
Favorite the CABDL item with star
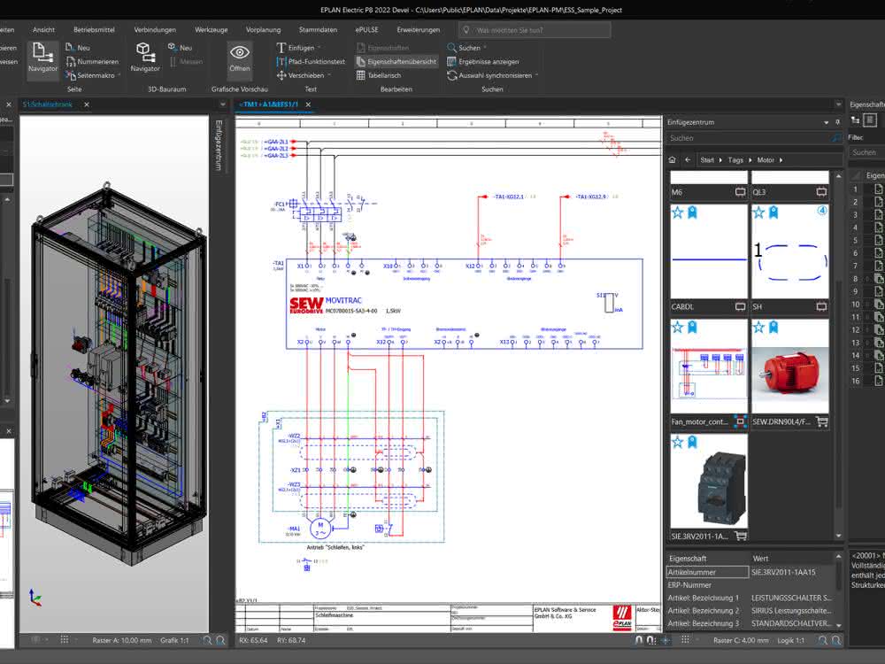tap(678, 212)
